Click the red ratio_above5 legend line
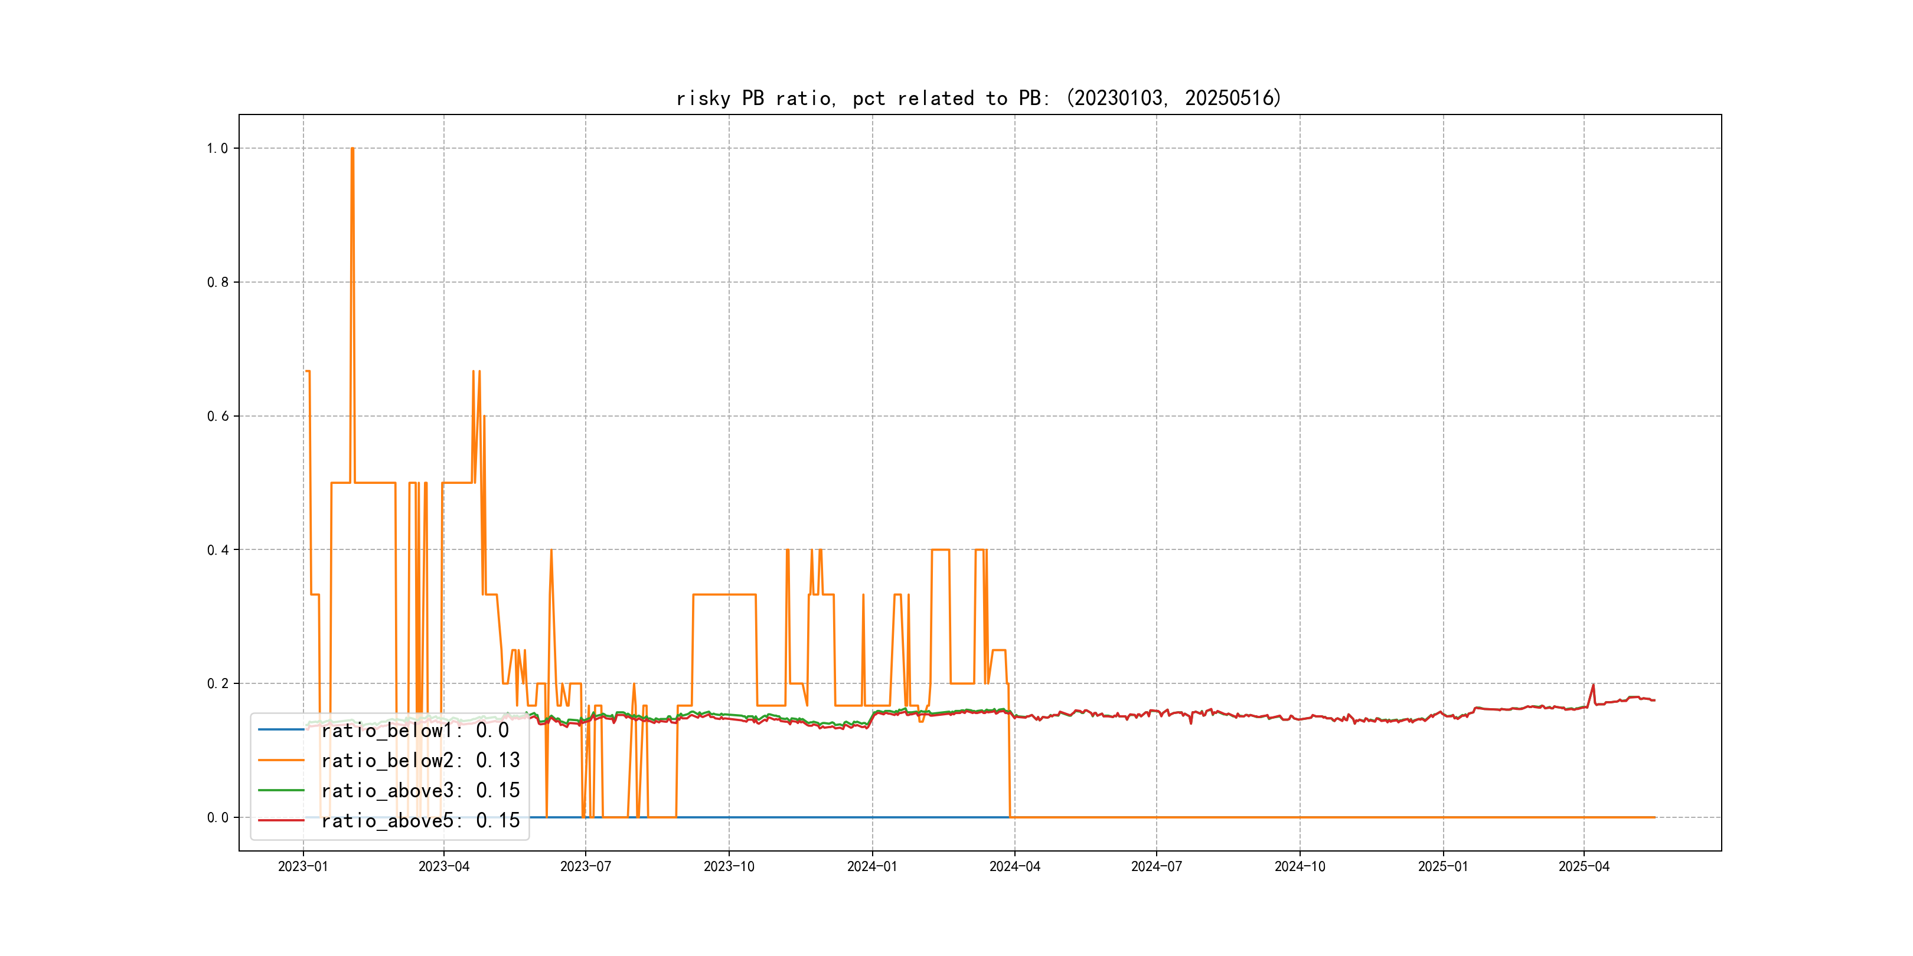 coord(280,820)
